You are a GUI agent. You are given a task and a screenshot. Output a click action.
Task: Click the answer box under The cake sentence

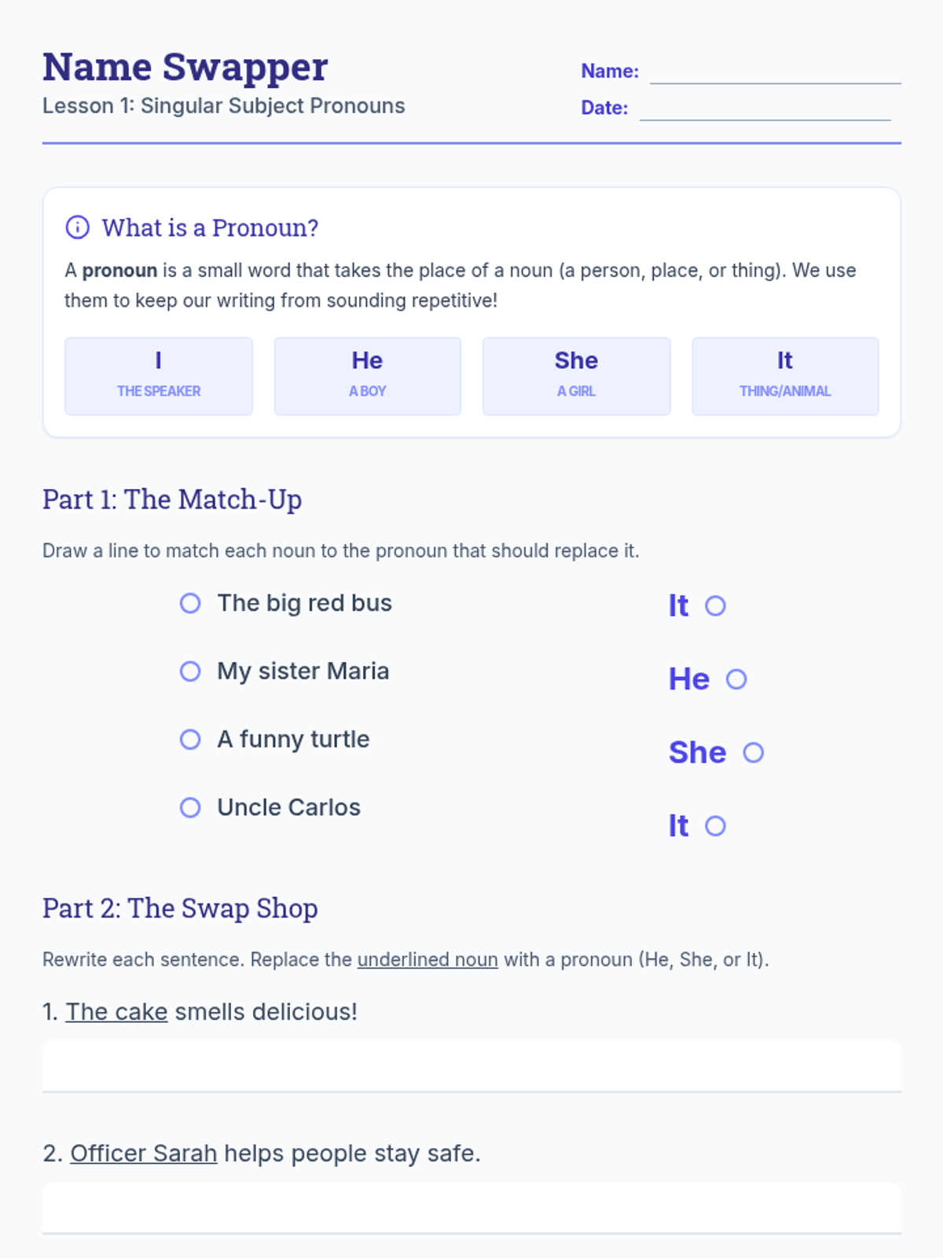(x=472, y=1067)
